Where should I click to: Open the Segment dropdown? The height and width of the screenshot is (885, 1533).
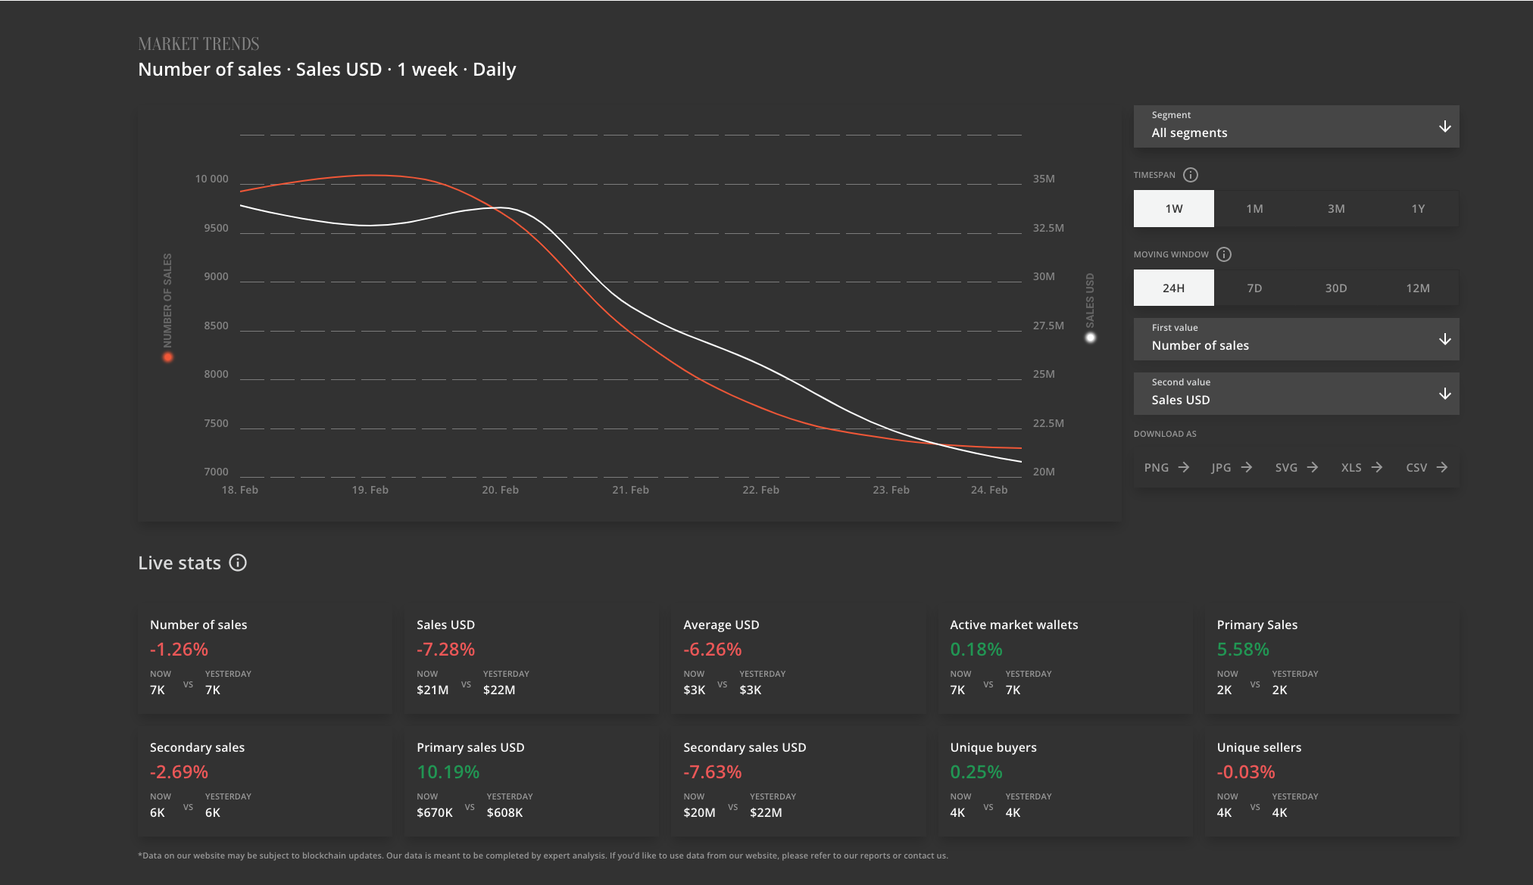coord(1296,126)
